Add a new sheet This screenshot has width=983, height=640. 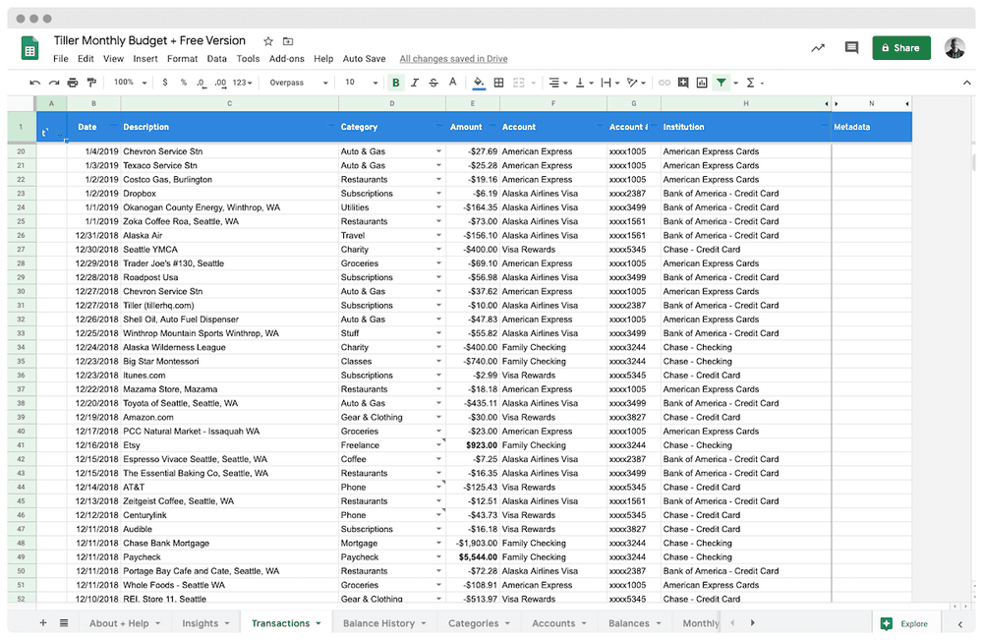click(43, 622)
